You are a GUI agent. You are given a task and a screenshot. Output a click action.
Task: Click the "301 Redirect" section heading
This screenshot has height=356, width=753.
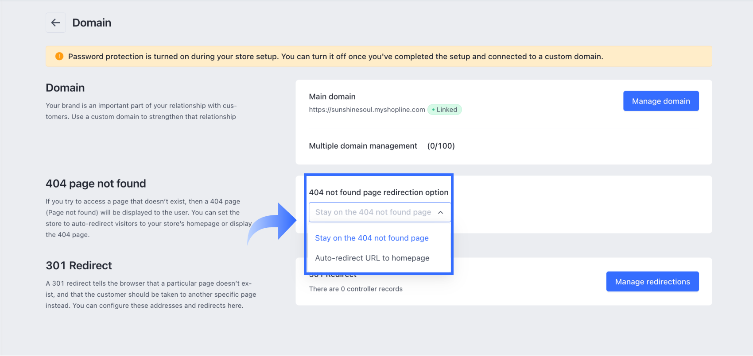(x=79, y=265)
